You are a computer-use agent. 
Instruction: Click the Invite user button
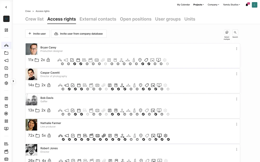37,34
